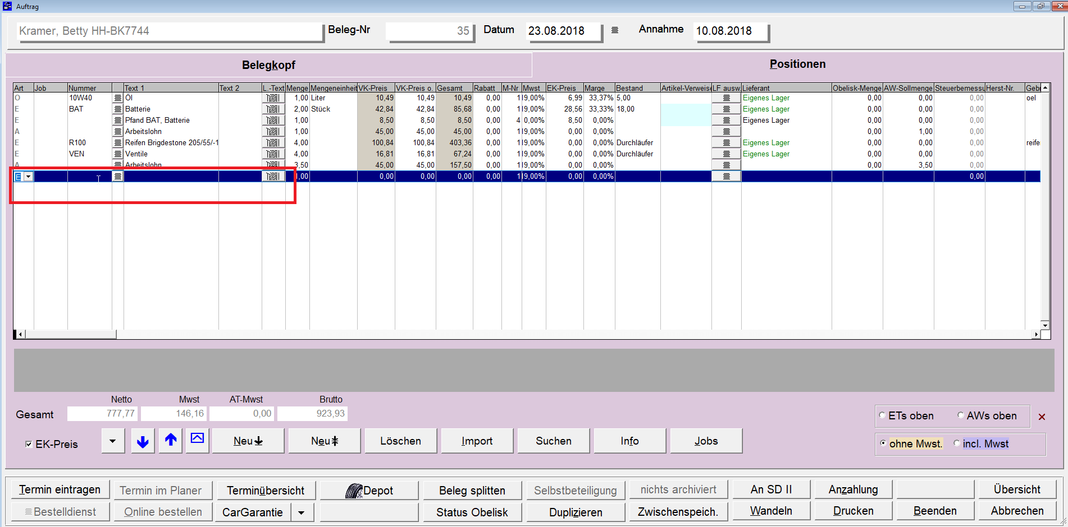
Task: Open the Depot tire icon button
Action: [x=369, y=491]
